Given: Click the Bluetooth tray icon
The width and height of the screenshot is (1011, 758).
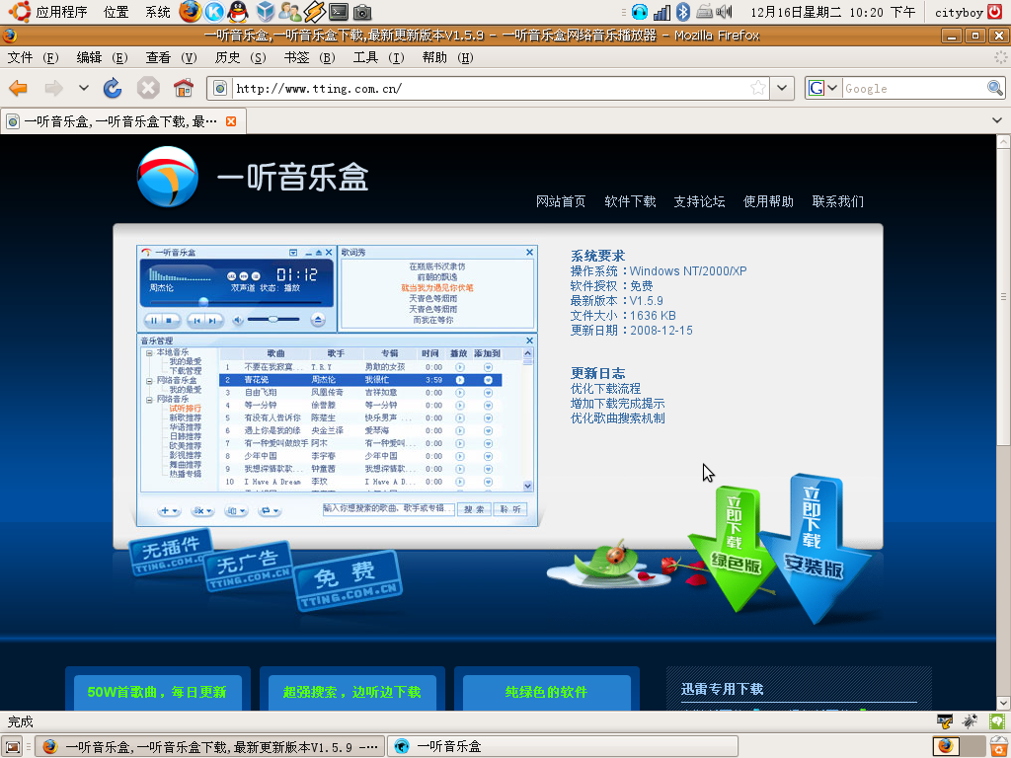Looking at the screenshot, I should [x=683, y=12].
